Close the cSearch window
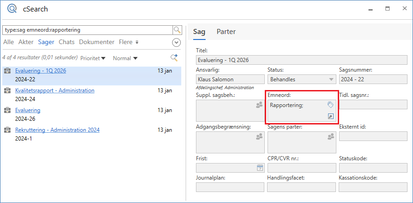Image resolution: width=413 pixels, height=203 pixels. point(405,8)
